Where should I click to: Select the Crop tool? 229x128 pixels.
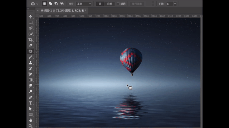click(x=30, y=39)
